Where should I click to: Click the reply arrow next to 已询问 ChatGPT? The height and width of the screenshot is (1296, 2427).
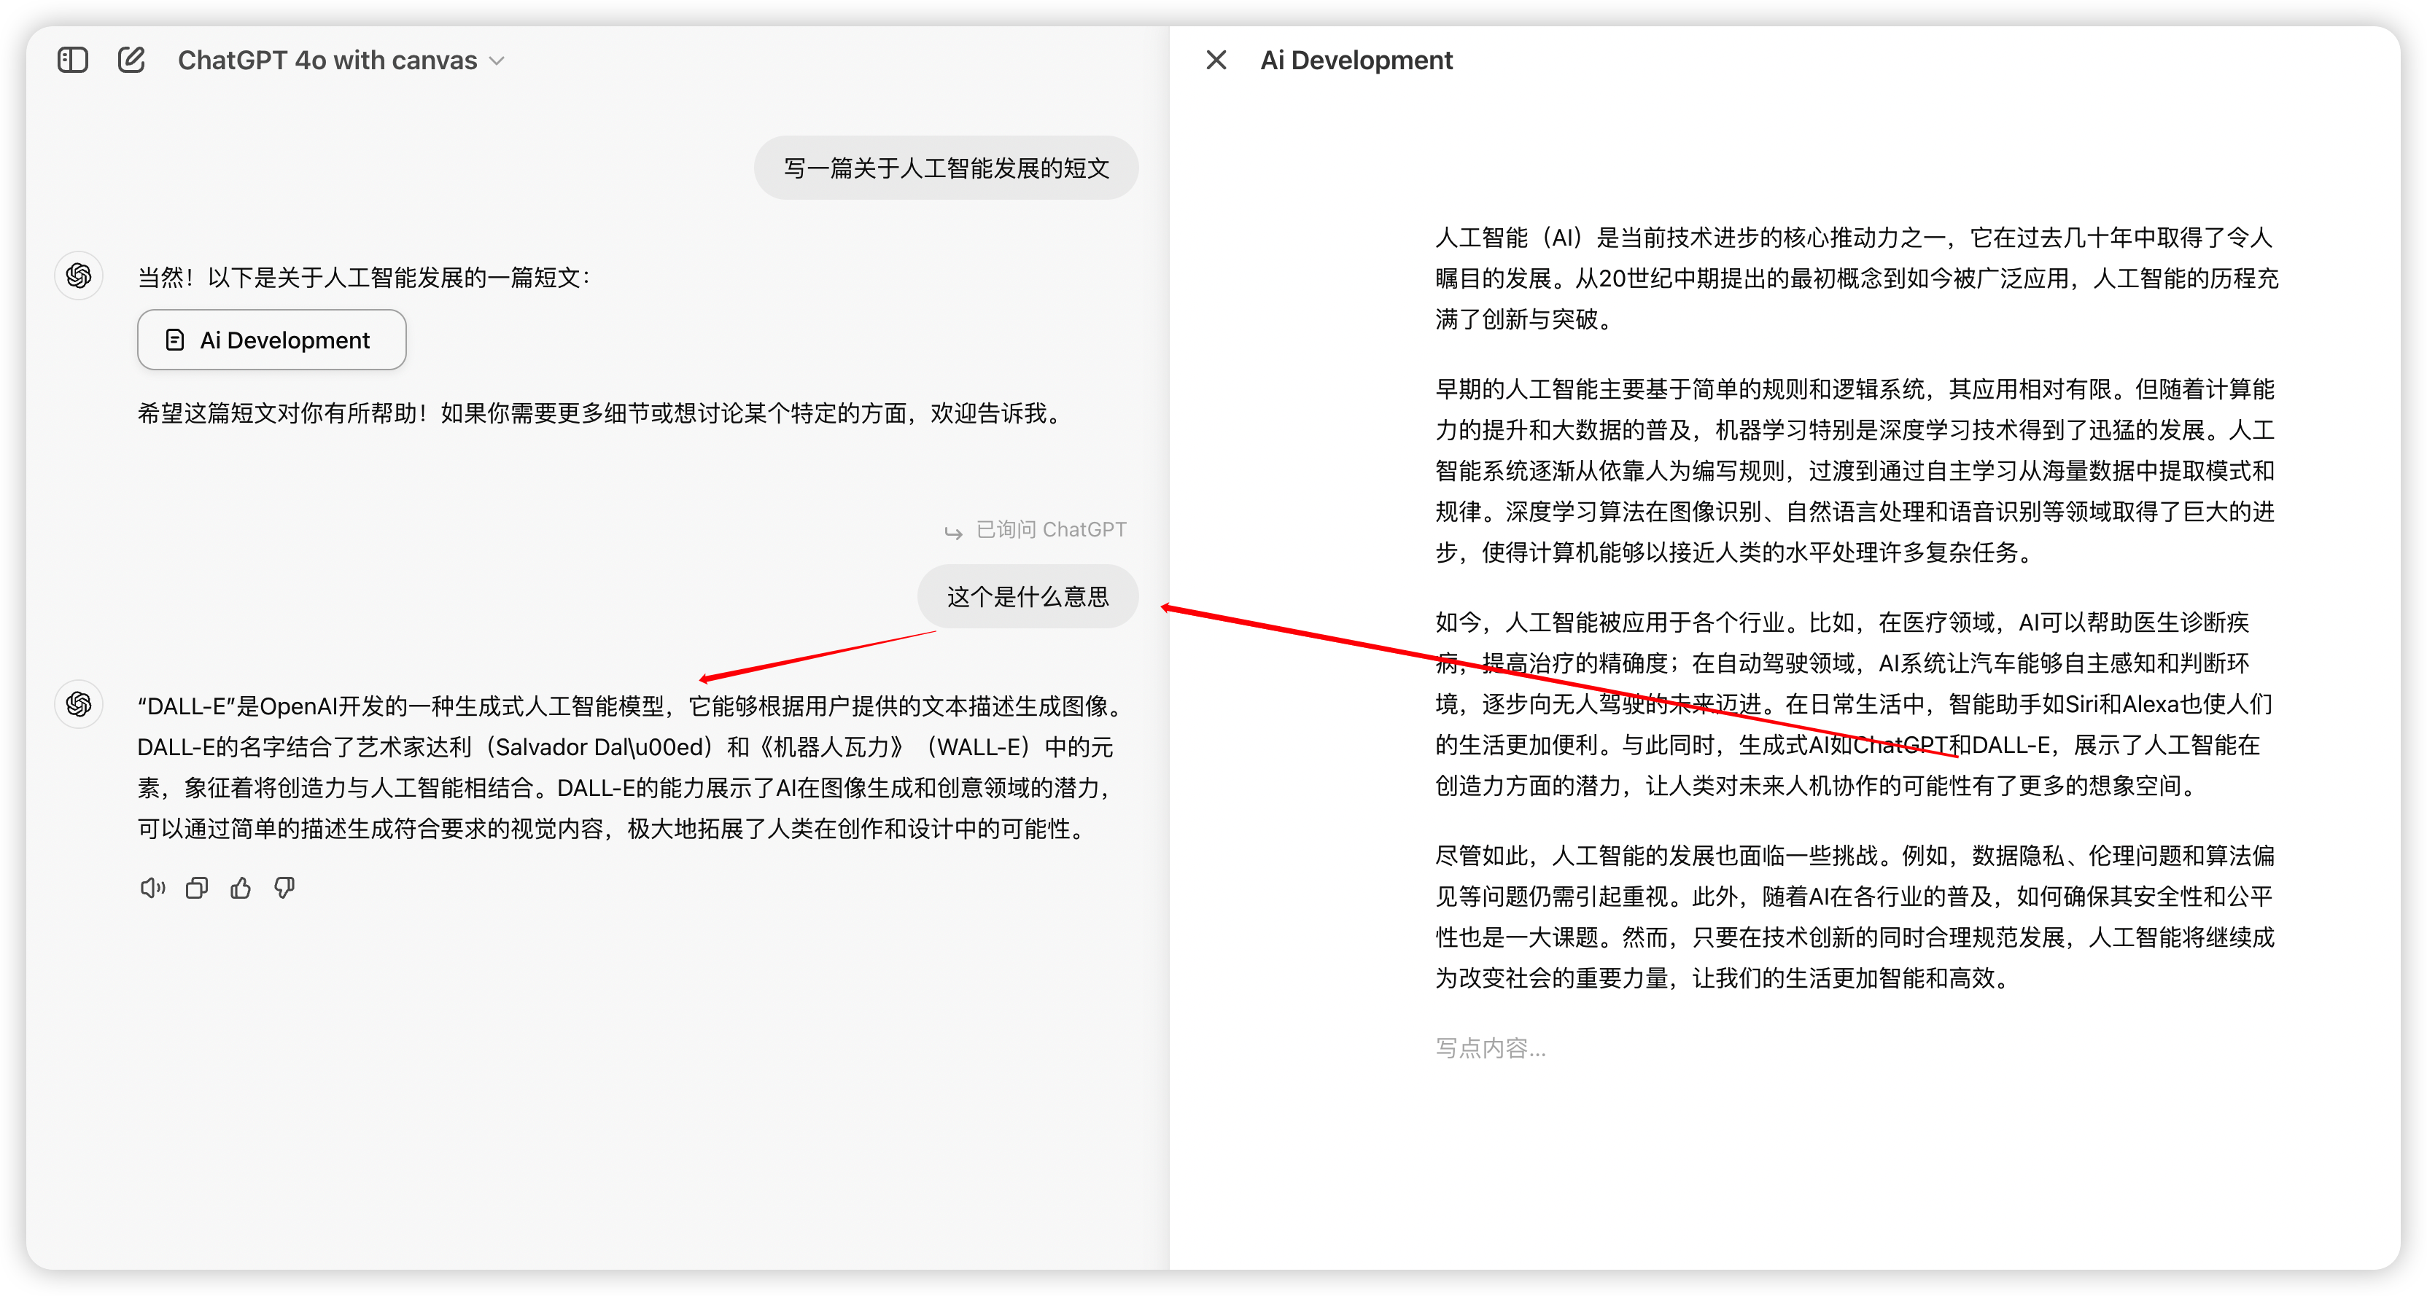953,532
